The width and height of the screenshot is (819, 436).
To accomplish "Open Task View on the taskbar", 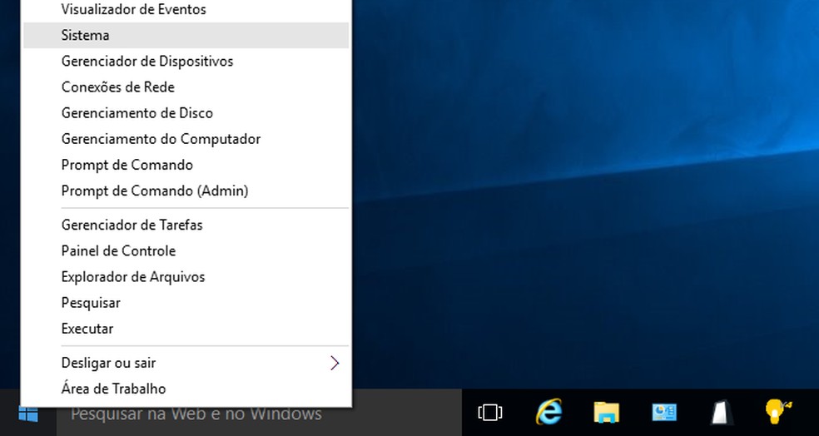I will click(490, 413).
